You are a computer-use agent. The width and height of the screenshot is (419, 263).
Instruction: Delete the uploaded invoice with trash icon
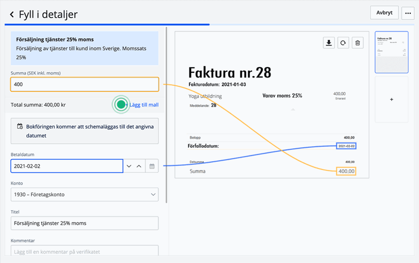click(x=357, y=43)
